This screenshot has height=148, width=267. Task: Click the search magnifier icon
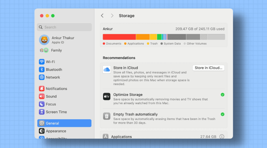[x=41, y=27]
